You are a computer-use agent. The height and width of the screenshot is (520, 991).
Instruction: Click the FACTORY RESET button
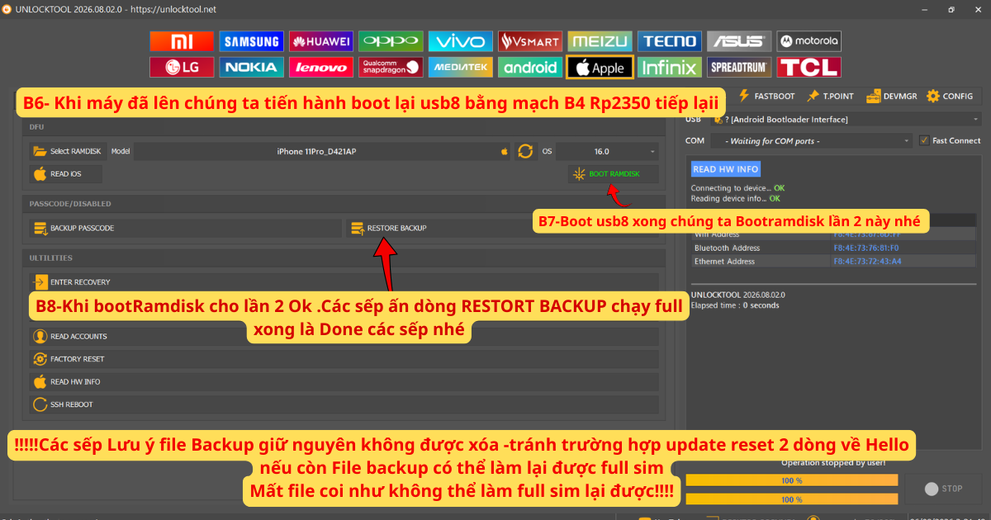tap(344, 359)
